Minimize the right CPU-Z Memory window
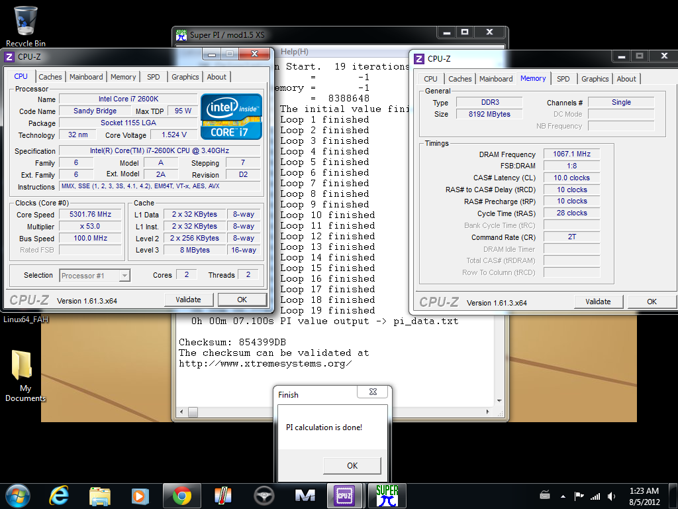The width and height of the screenshot is (678, 509). coord(621,56)
